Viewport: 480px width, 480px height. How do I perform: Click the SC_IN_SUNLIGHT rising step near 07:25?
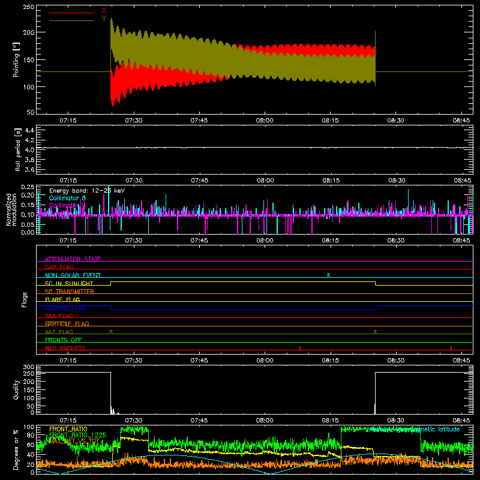coord(111,283)
